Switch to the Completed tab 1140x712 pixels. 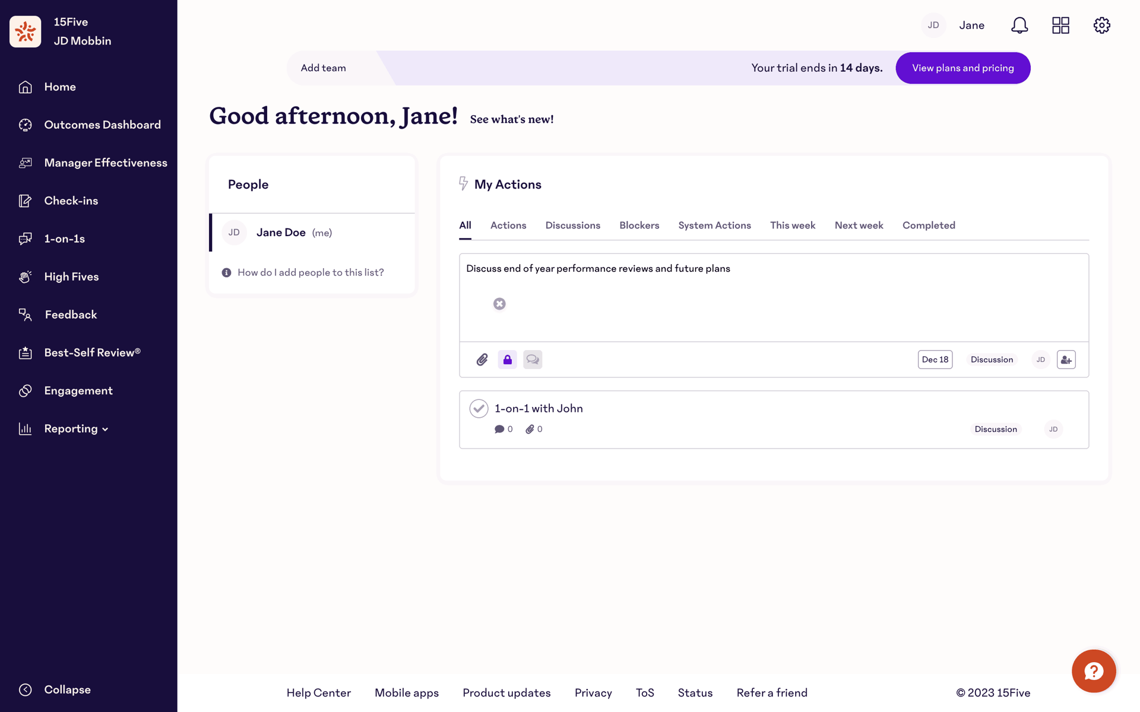point(929,225)
